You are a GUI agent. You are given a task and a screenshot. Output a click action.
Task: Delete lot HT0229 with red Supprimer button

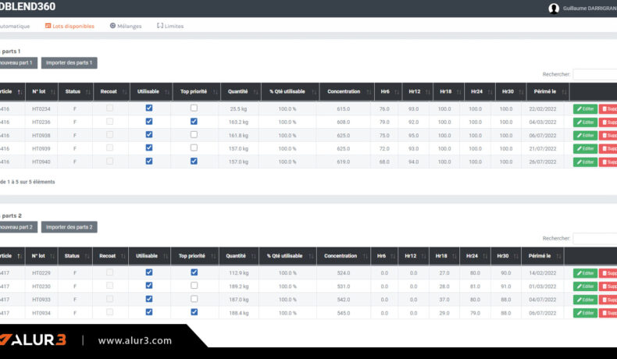coord(608,273)
